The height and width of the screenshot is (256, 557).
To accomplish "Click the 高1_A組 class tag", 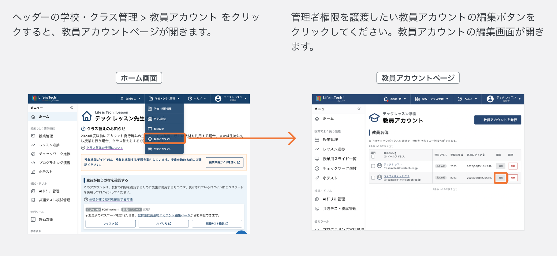I will (x=441, y=166).
